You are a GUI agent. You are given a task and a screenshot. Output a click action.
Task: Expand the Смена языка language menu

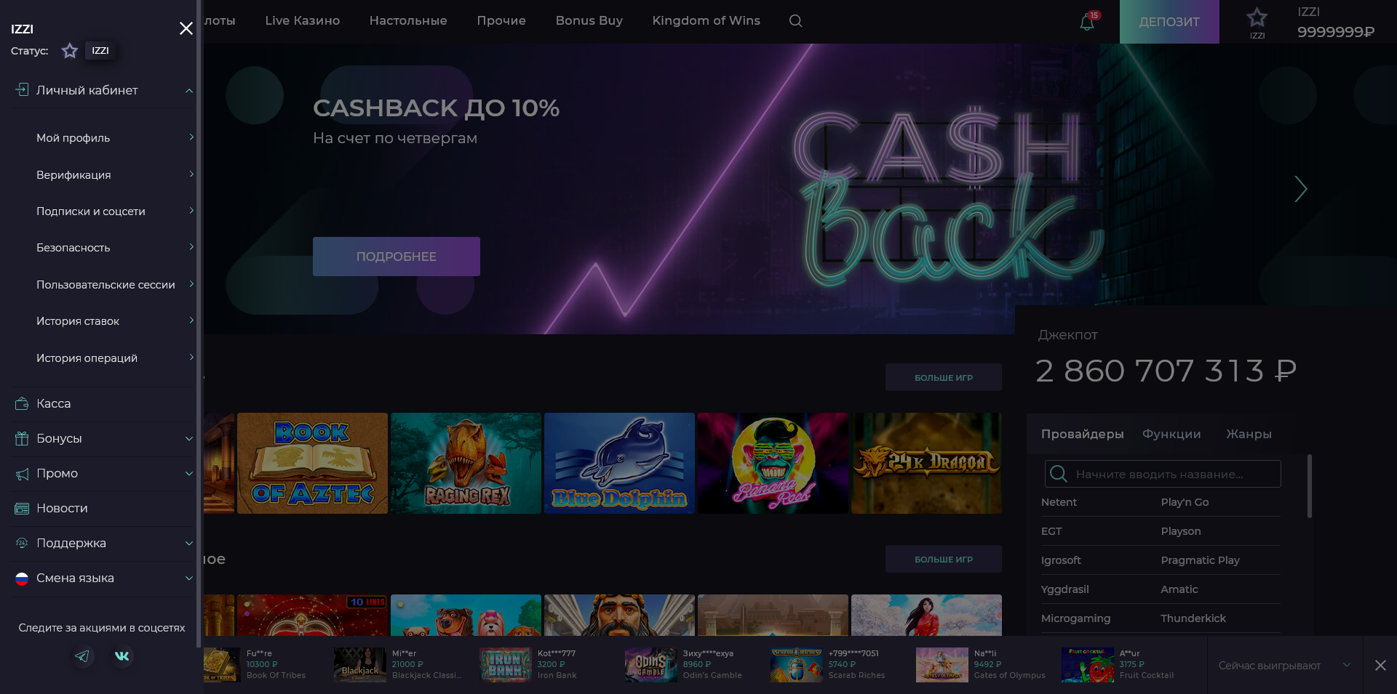[x=188, y=578]
